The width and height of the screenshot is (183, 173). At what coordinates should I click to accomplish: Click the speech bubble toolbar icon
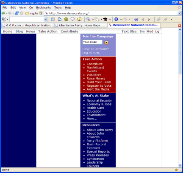point(72,19)
